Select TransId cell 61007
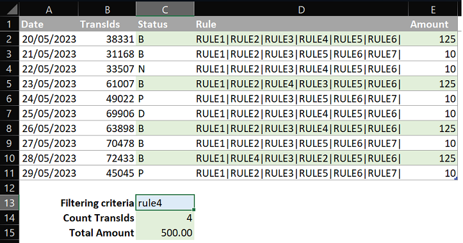The height and width of the screenshot is (243, 463). [107, 83]
